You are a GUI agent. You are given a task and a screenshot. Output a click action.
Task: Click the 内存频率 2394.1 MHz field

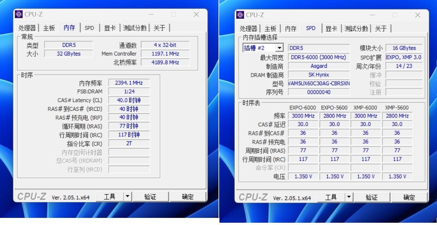click(x=129, y=83)
